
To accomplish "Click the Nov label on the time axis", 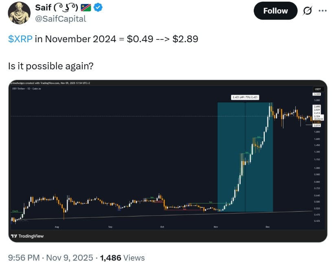I will click(215, 226).
